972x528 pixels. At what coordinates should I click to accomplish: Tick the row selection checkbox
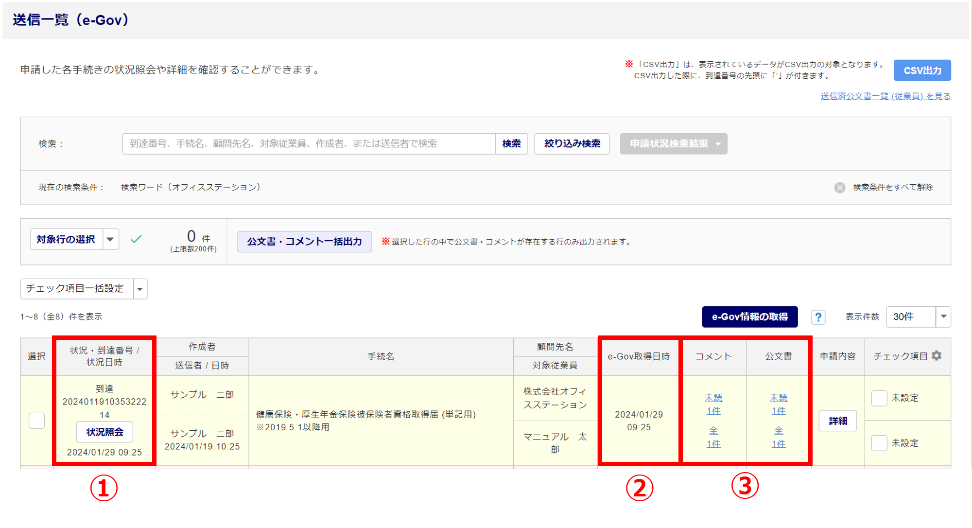pyautogui.click(x=36, y=421)
